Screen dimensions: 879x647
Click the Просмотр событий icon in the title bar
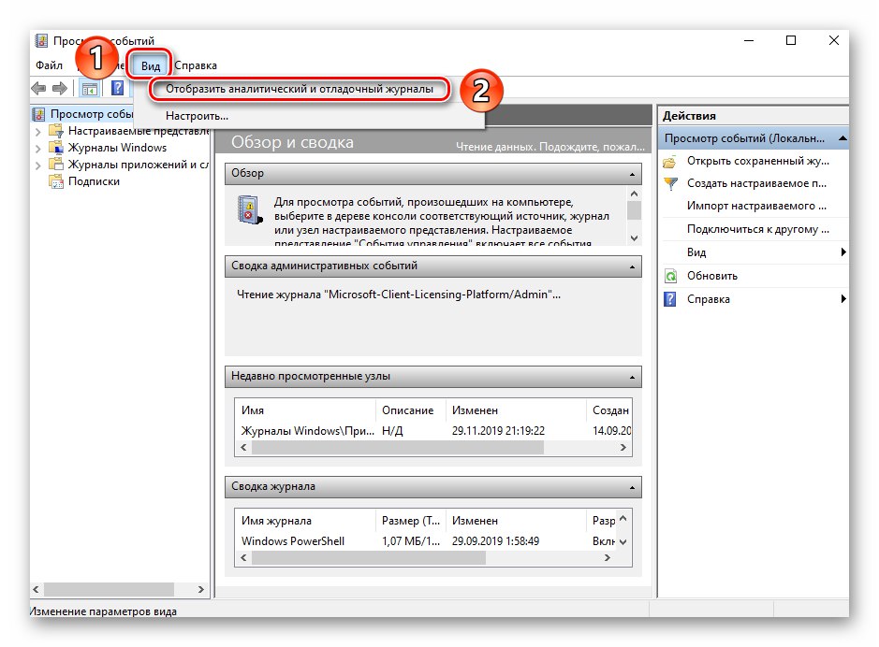point(40,40)
